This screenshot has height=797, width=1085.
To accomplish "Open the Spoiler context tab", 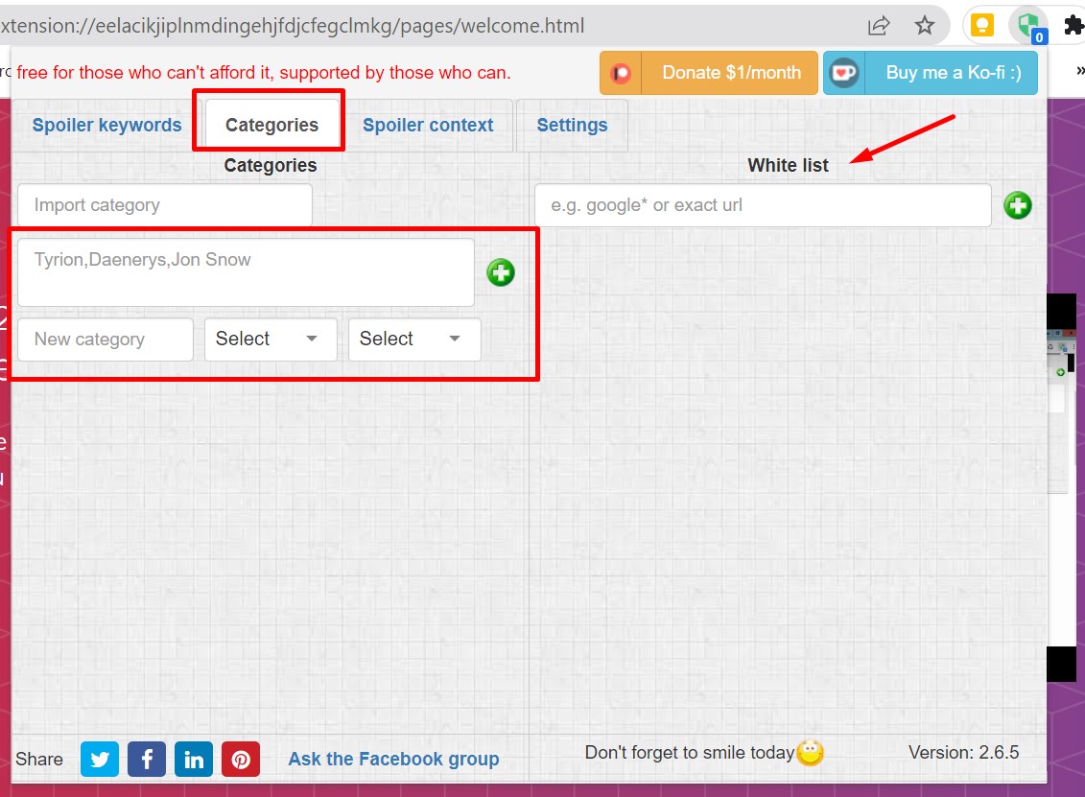I will 428,126.
